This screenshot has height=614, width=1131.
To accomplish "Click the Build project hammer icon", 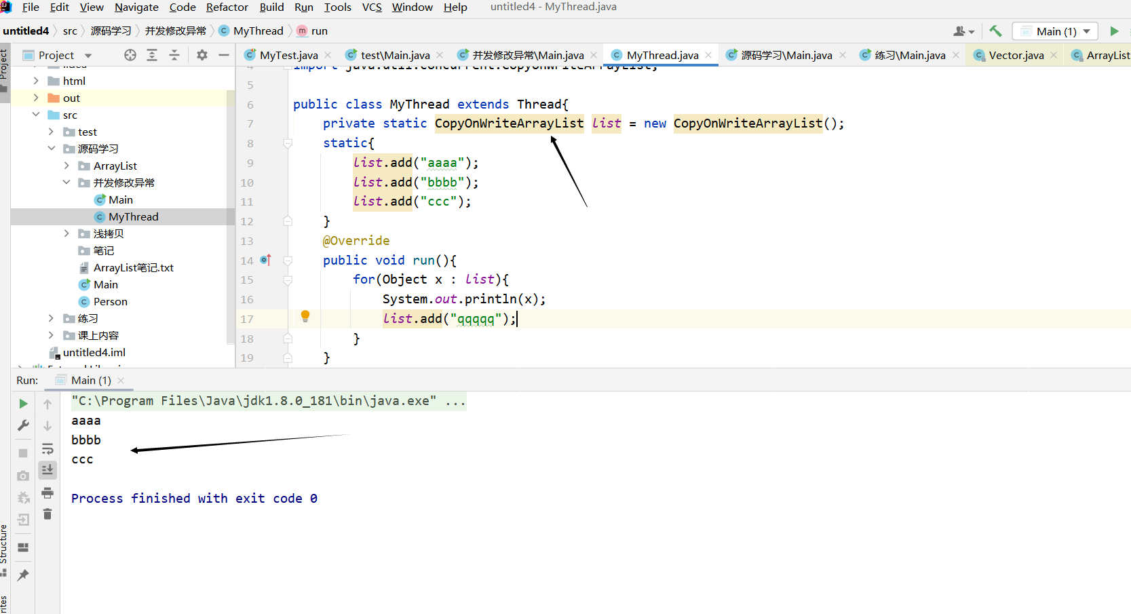I will [995, 31].
